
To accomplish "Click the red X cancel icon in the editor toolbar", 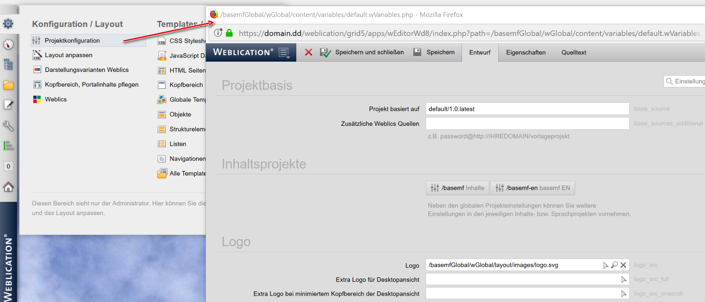I will [x=309, y=52].
